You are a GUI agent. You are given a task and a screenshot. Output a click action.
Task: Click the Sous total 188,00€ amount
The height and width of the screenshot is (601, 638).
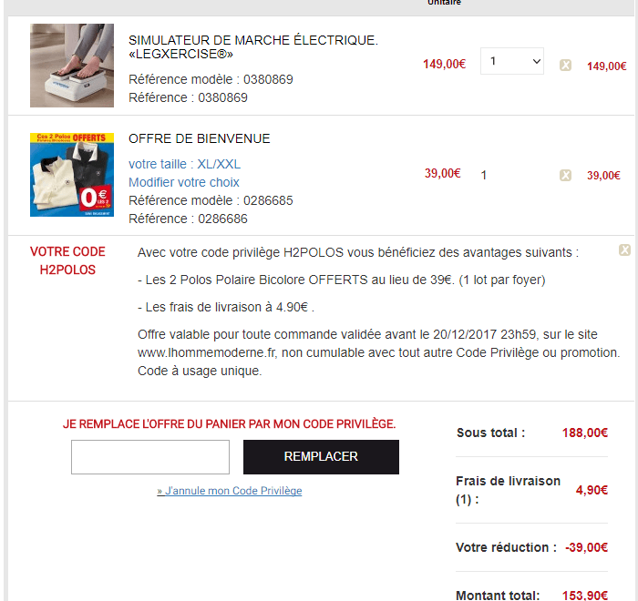click(x=585, y=433)
